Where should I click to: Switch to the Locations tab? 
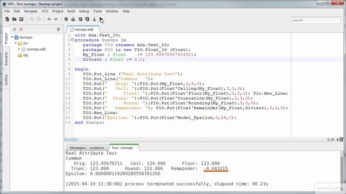(97, 148)
